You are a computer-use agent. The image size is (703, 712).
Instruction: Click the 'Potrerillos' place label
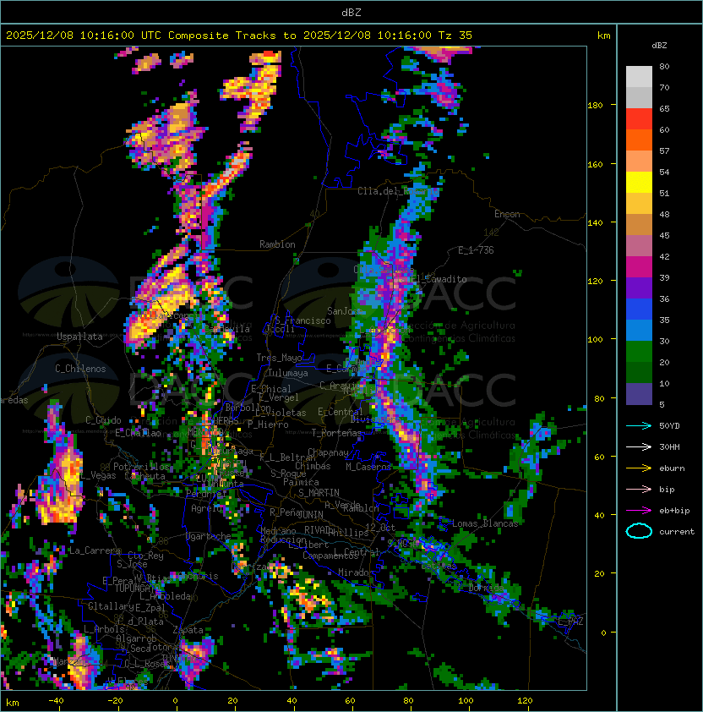(141, 467)
